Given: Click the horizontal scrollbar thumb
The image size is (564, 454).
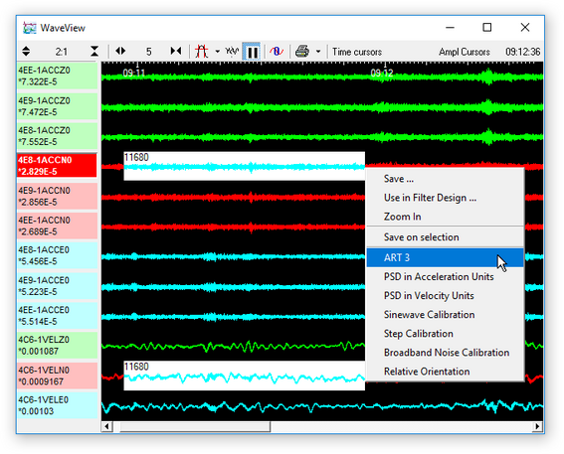Looking at the screenshot, I should [195, 426].
